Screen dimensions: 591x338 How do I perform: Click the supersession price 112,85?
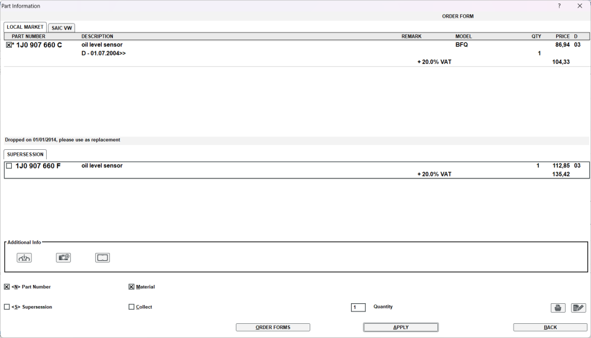pos(561,166)
